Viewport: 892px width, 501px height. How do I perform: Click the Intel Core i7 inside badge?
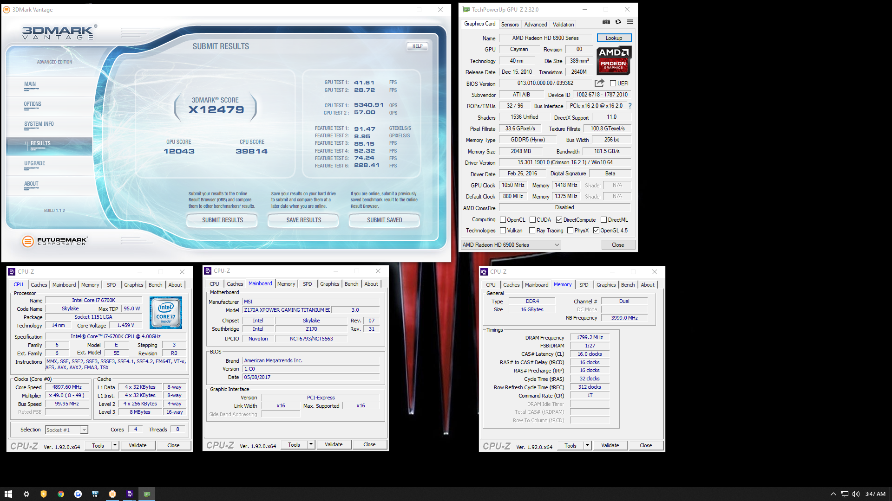pos(166,313)
